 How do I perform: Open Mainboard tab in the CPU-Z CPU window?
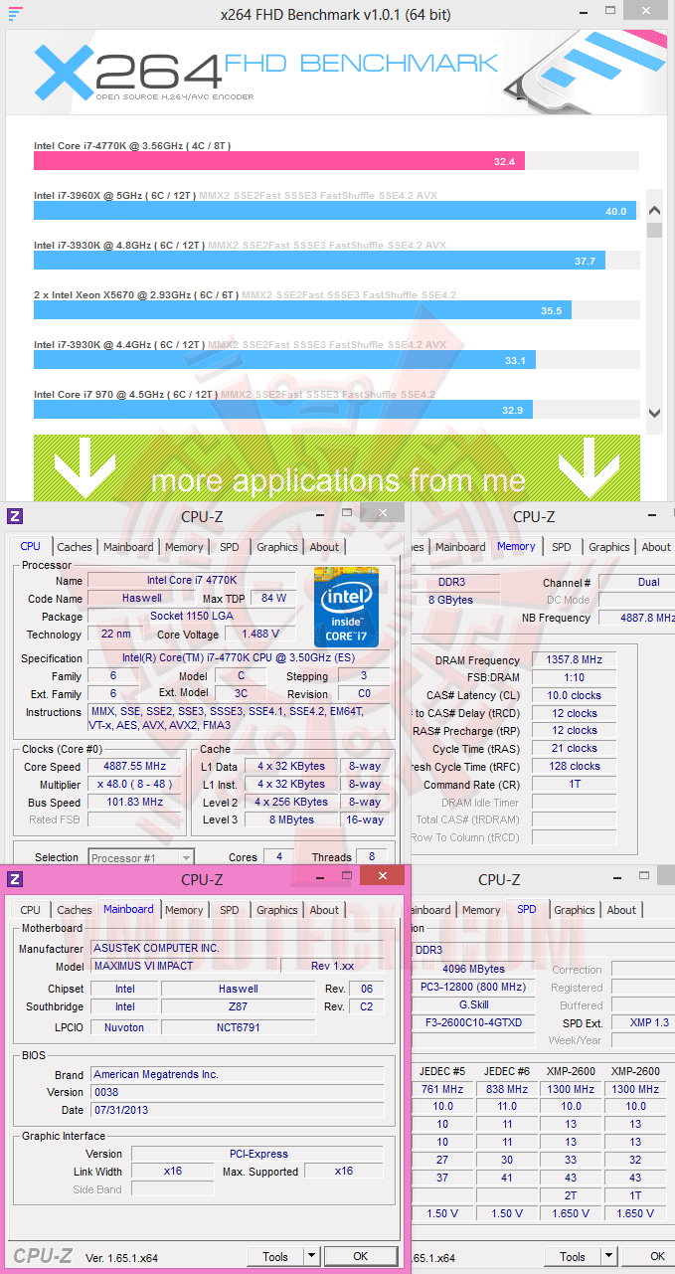(128, 547)
